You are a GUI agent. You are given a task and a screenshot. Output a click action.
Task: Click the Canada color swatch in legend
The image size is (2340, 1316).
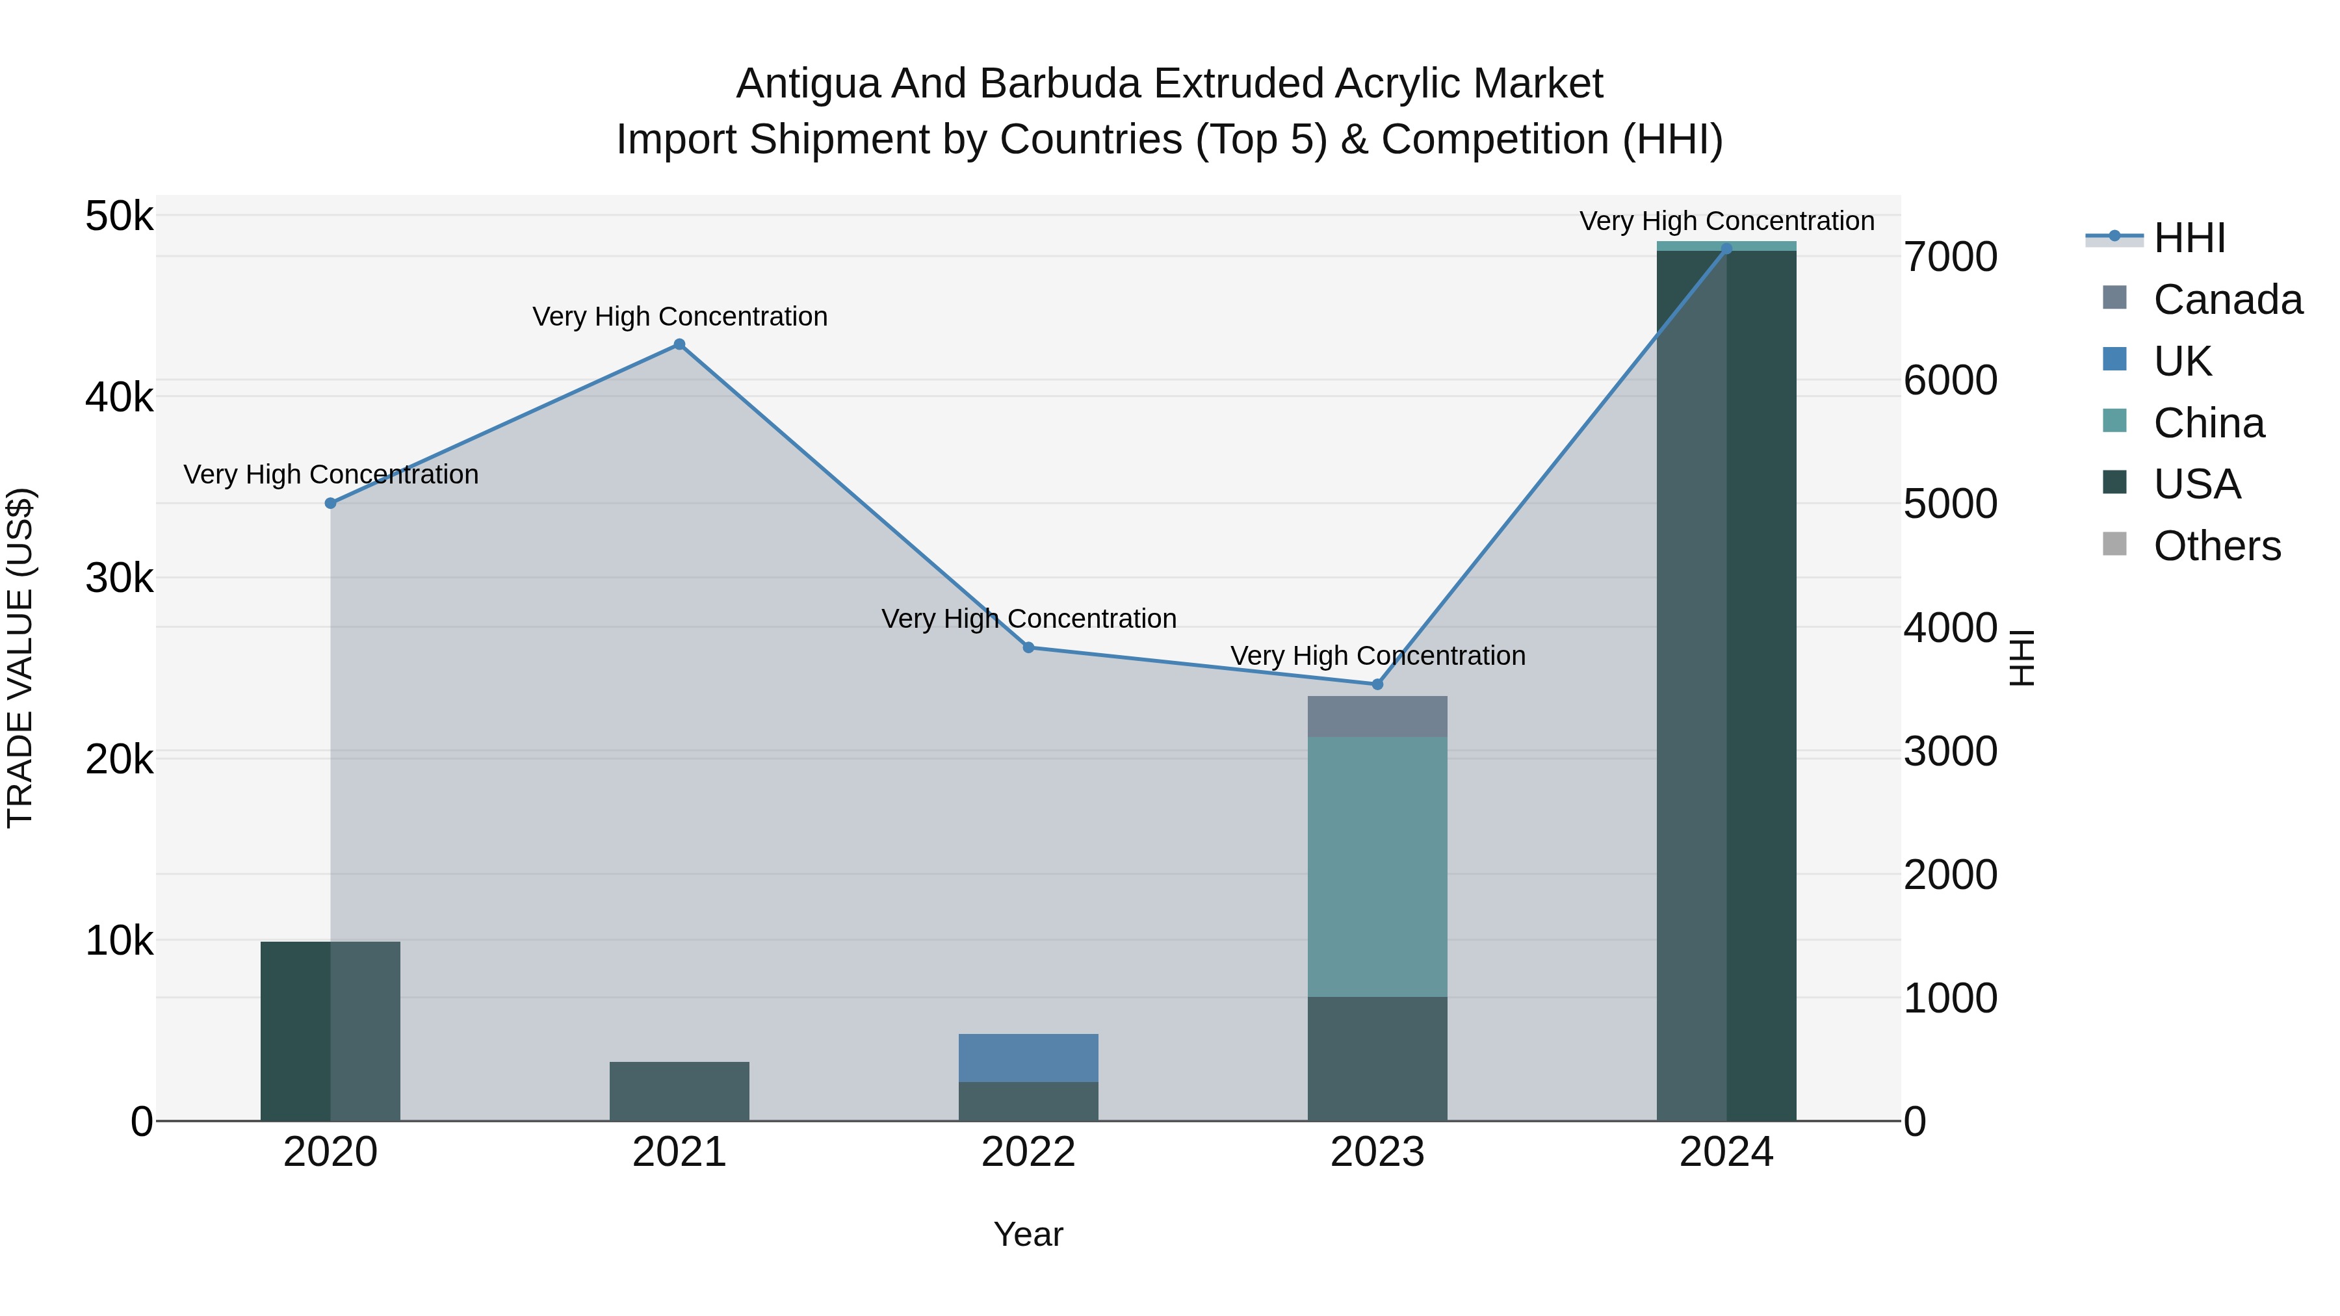(2114, 297)
